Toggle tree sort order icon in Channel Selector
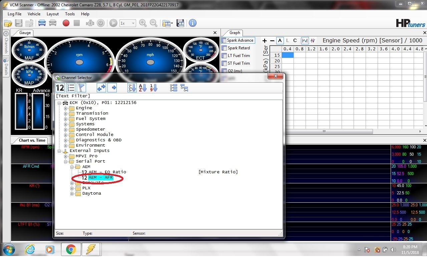The width and height of the screenshot is (427, 272). tap(132, 88)
